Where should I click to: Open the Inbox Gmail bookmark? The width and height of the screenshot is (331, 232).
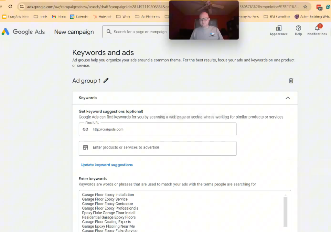59,16
